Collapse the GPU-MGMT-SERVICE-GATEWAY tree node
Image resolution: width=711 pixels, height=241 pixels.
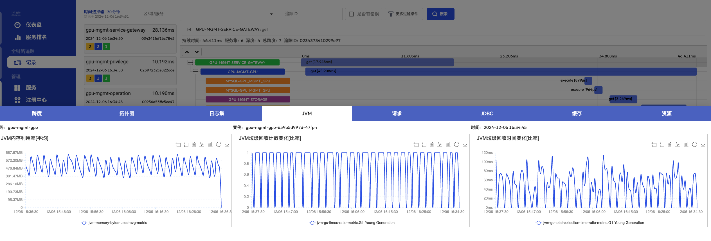[190, 62]
